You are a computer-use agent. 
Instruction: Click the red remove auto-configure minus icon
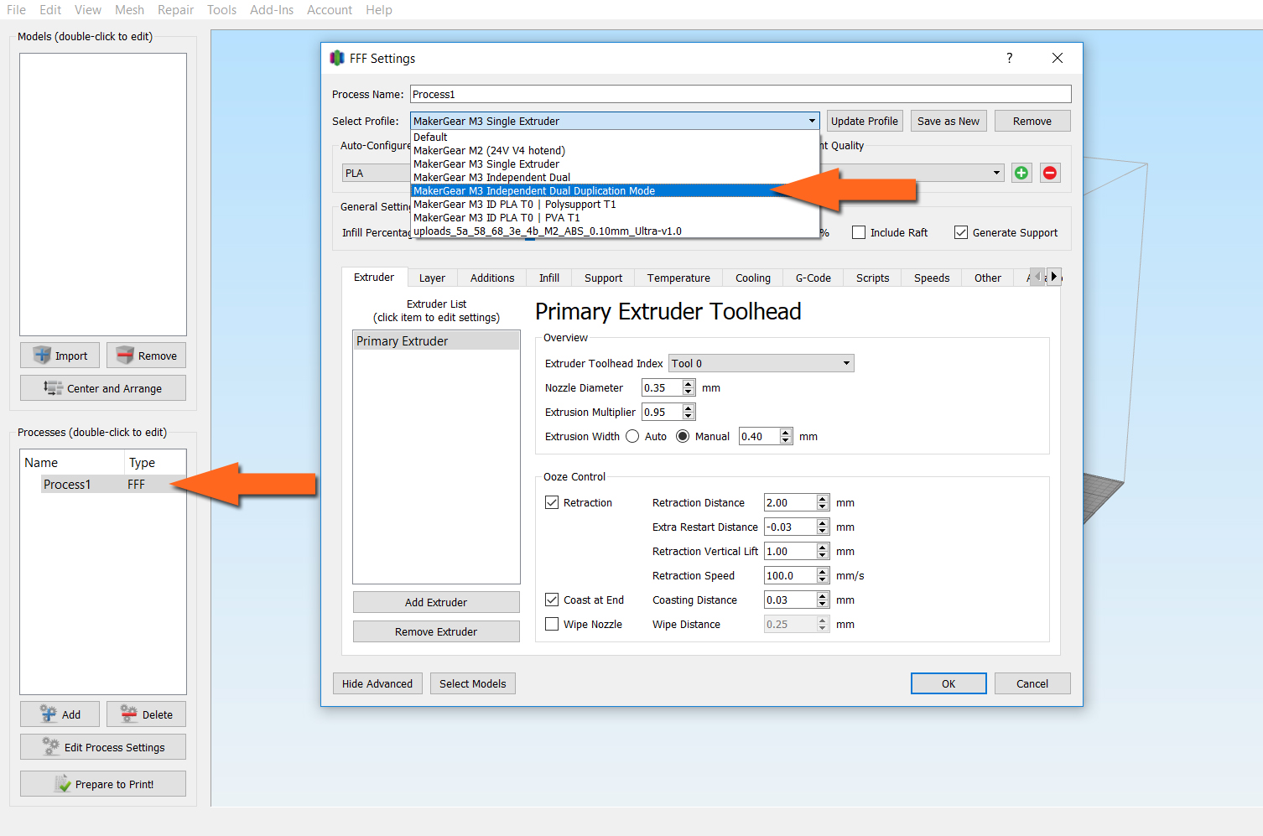point(1049,173)
